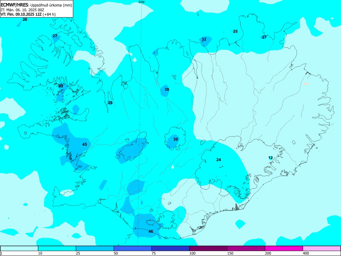Click the value 30 inside the round glacier outline
341x256 pixels.
pos(176,139)
